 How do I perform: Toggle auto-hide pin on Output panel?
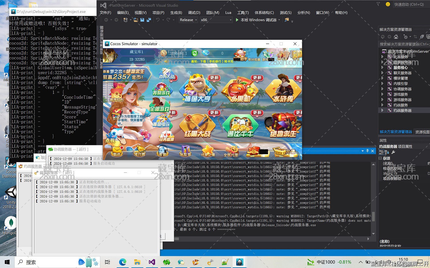click(x=367, y=151)
